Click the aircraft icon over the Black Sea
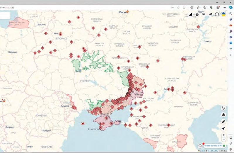Viewport: 234px width, 153px height. 83,123
